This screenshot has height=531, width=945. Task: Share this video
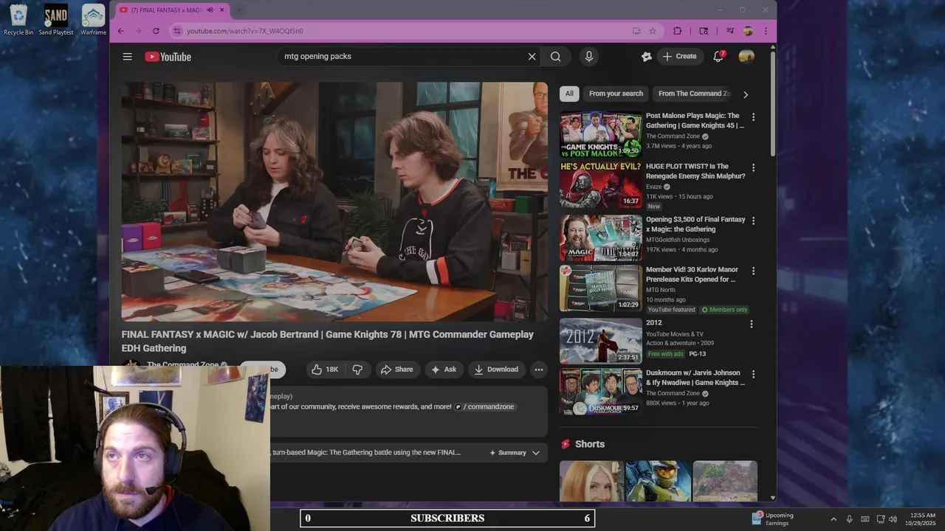tap(396, 369)
